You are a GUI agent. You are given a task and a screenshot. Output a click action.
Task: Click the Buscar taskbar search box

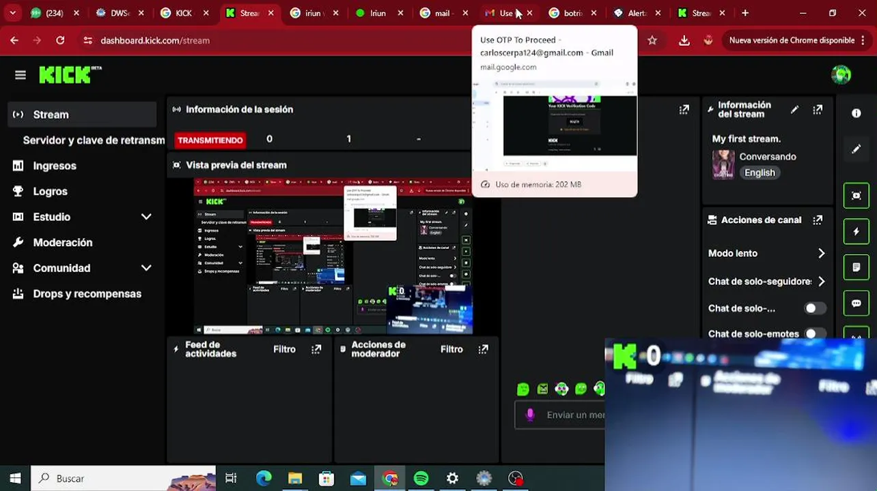(x=124, y=478)
